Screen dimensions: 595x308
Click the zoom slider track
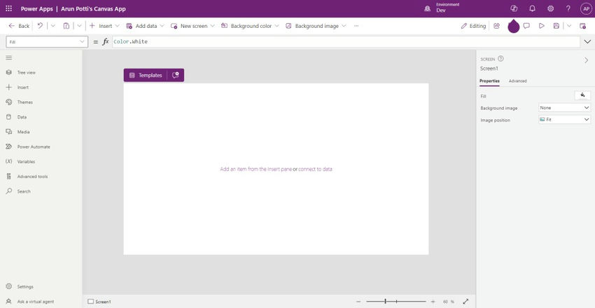[x=395, y=302]
